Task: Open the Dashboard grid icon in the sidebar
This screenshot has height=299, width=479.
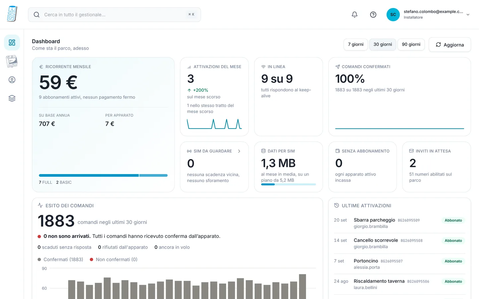Action: coord(12,43)
